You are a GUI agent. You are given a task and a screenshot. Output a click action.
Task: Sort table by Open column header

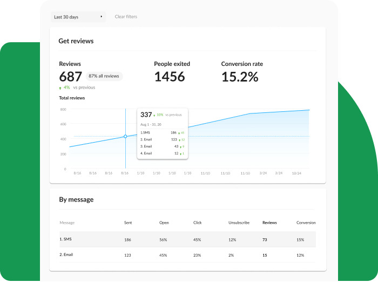click(x=164, y=223)
